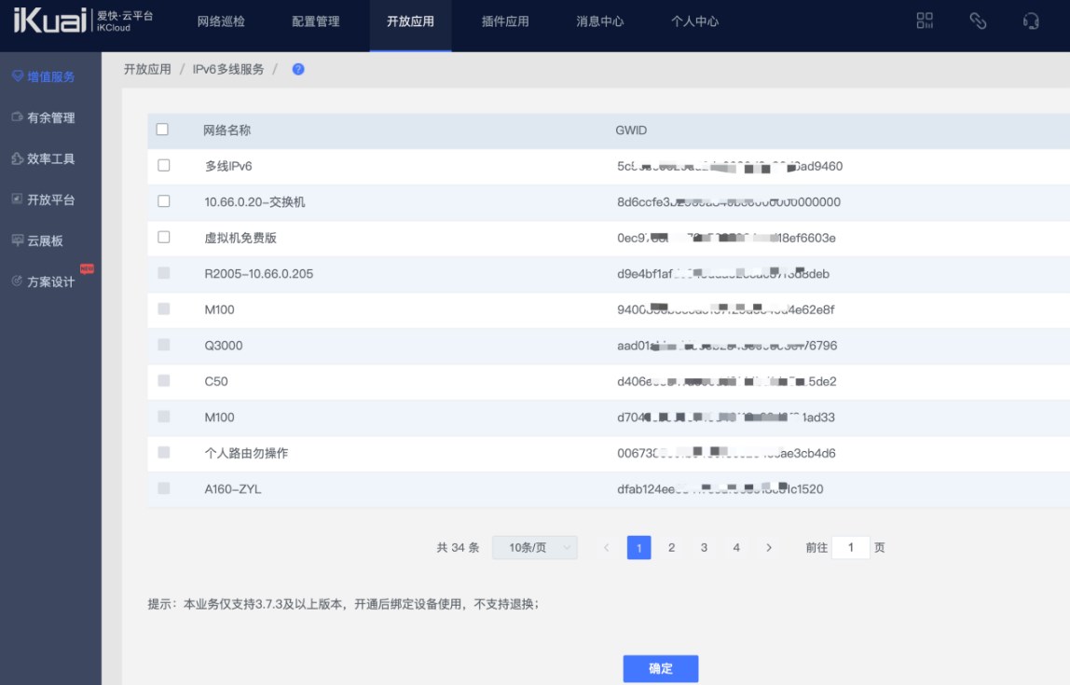Click the 确定 confirm button
1070x685 pixels.
pos(661,668)
